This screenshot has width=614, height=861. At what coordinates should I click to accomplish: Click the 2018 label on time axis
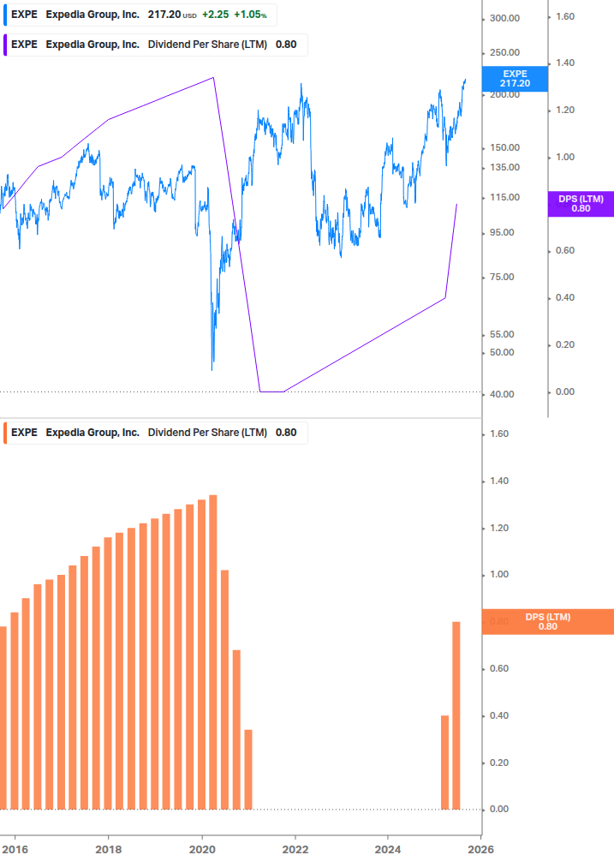tap(109, 850)
